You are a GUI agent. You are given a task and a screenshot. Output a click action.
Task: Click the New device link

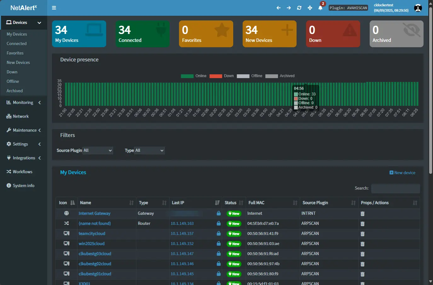(x=402, y=173)
